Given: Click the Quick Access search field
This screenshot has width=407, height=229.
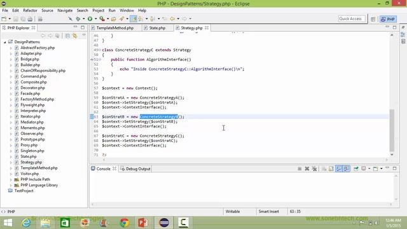Looking at the screenshot, I should pos(352,18).
